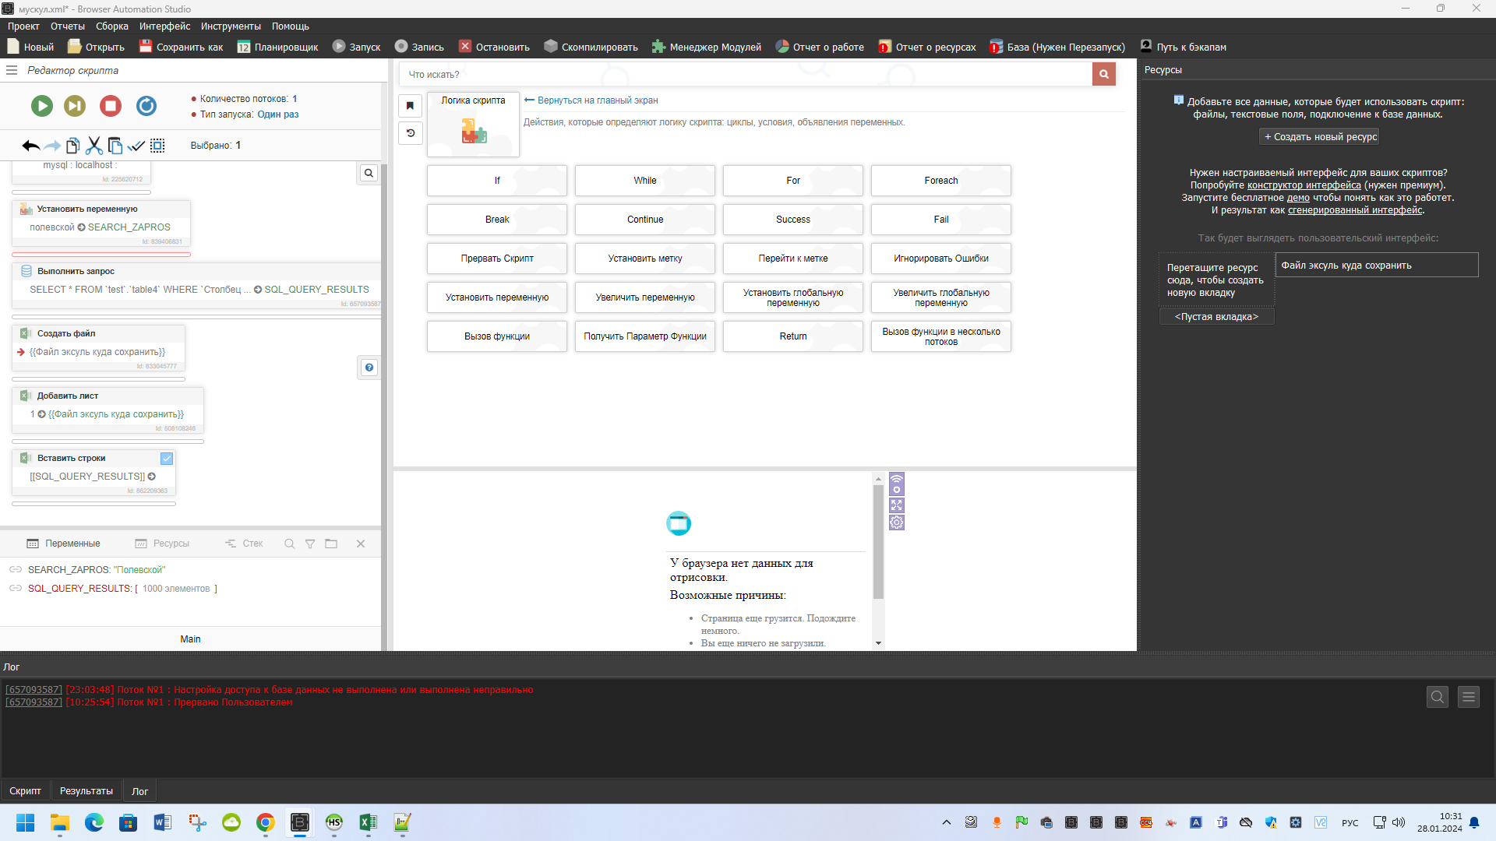Toggle the filter icon in variables panel
1496x841 pixels.
click(310, 544)
